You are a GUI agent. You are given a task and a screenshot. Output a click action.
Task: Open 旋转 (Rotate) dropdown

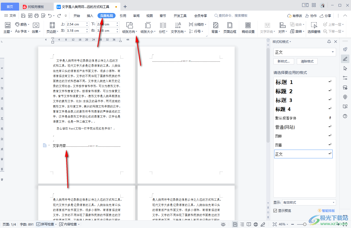297,31
